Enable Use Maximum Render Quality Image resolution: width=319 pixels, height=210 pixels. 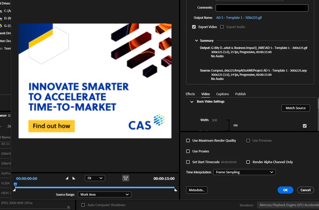point(188,140)
